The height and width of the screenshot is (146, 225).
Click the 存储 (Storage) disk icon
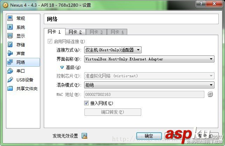click(x=10, y=45)
